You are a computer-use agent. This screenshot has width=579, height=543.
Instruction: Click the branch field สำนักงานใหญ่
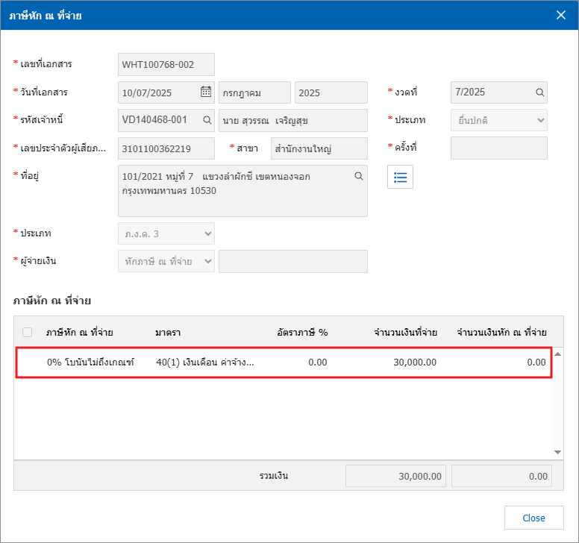pos(319,148)
